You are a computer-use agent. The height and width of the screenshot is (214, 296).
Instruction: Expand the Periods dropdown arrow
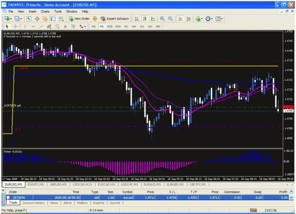pos(212,18)
